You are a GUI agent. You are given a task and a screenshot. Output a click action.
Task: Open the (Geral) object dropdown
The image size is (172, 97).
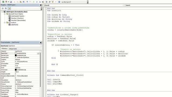click(x=123, y=5)
